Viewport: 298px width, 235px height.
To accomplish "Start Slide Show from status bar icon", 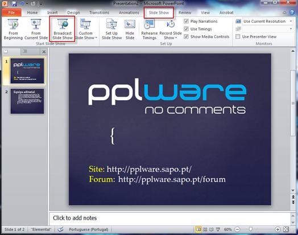I will tap(218, 229).
